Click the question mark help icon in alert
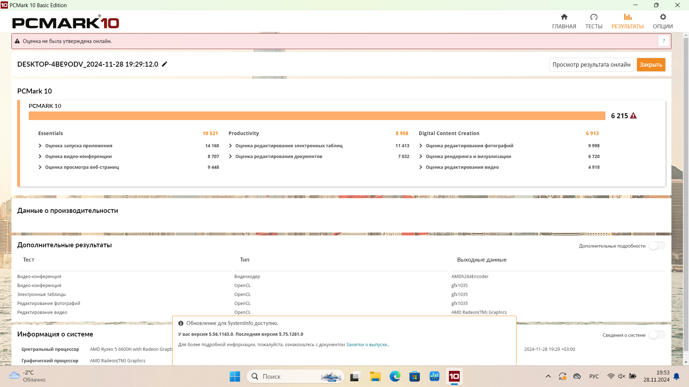 (664, 41)
